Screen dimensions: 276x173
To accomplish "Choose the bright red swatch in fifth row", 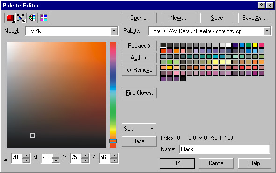I will pos(242,68).
